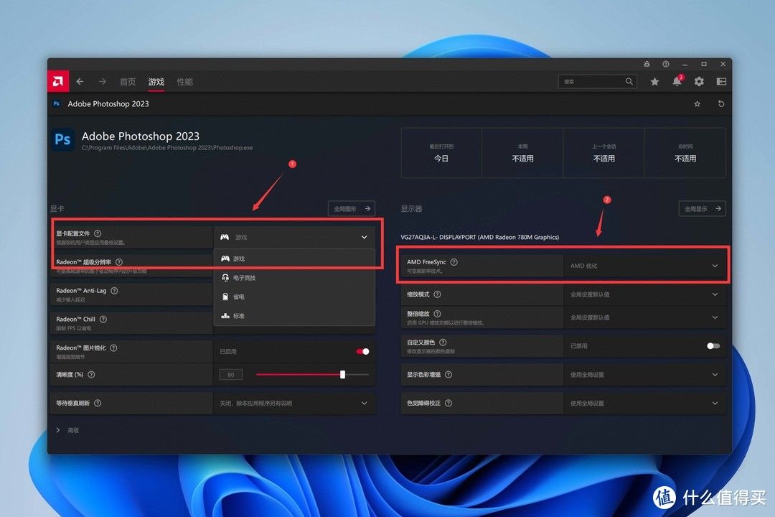Reset the Photoshop profile with the reset arrow
This screenshot has height=517, width=775.
pyautogui.click(x=721, y=104)
